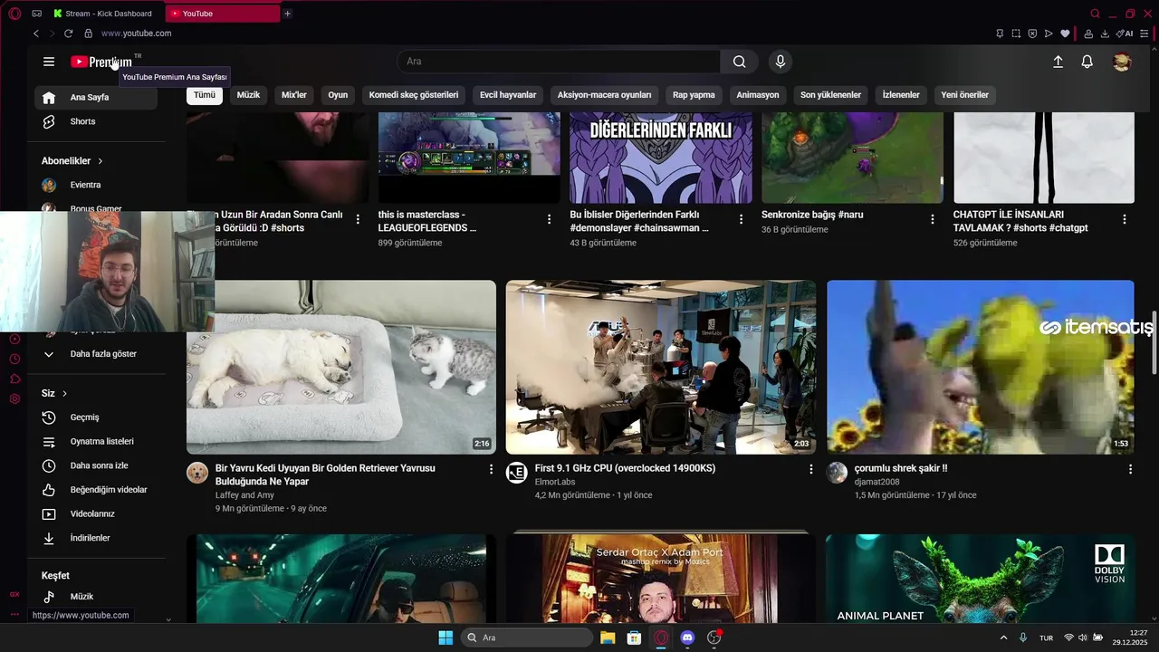This screenshot has height=652, width=1159.
Task: Select the Animasyon filter chip
Action: [x=758, y=95]
